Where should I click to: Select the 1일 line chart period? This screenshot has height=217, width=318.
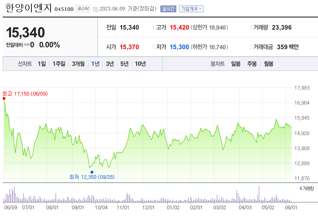pos(42,64)
